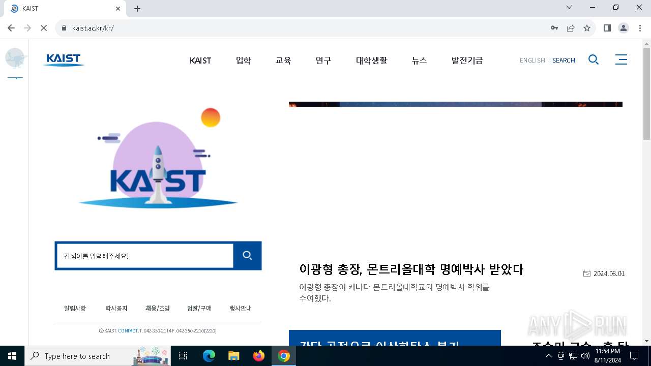651x366 pixels.
Task: Switch site language to ENGLISH
Action: [x=532, y=60]
